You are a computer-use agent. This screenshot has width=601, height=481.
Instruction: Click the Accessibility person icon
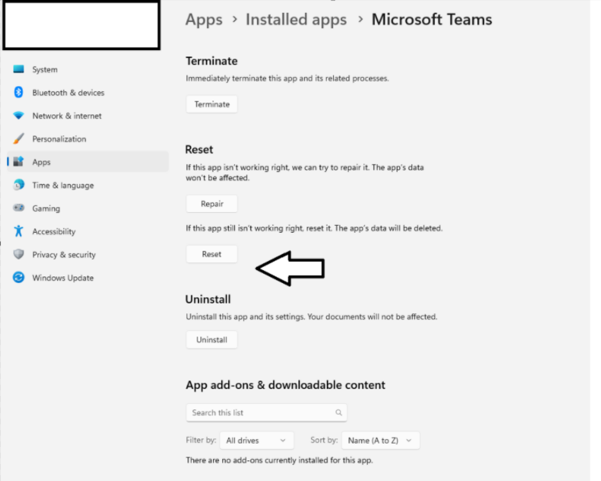click(x=19, y=231)
